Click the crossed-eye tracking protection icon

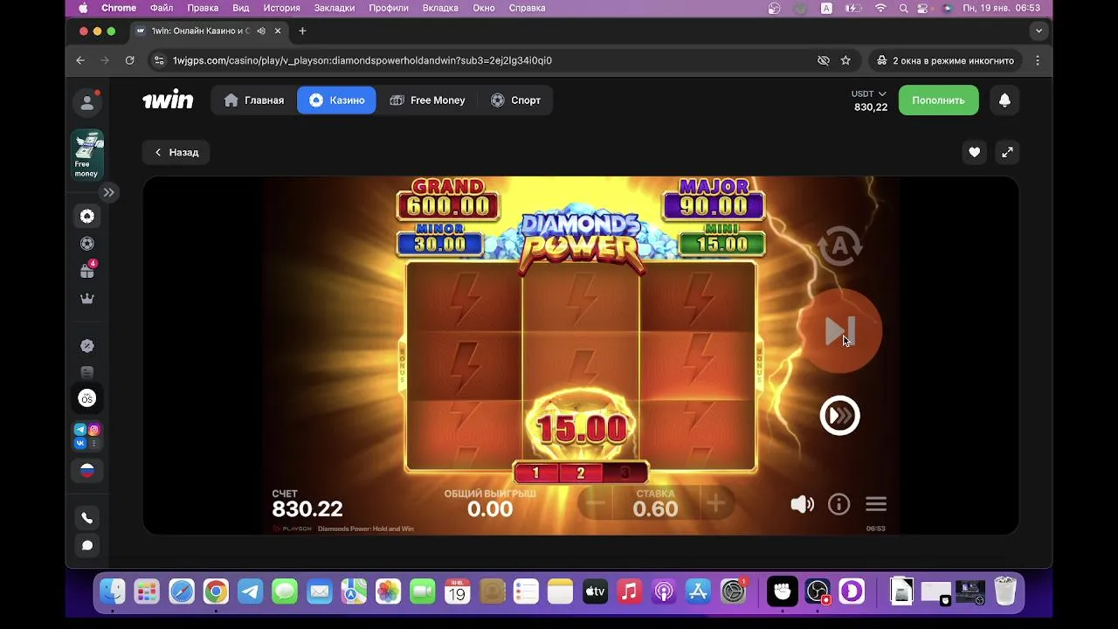point(823,60)
